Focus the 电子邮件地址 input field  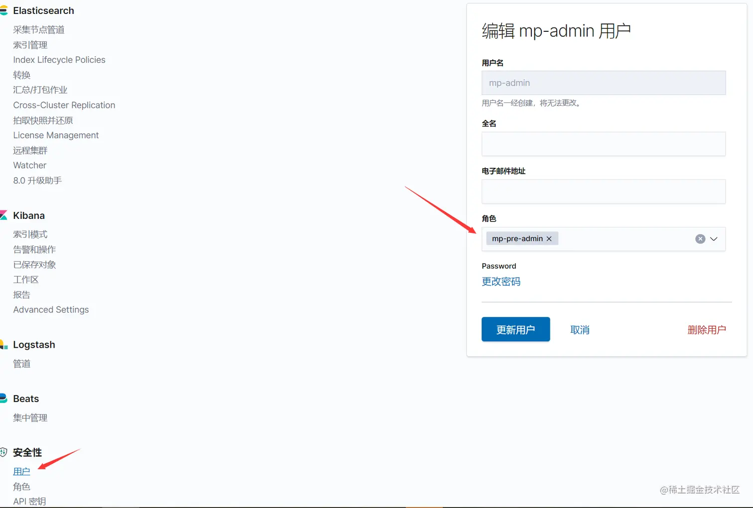(x=604, y=192)
